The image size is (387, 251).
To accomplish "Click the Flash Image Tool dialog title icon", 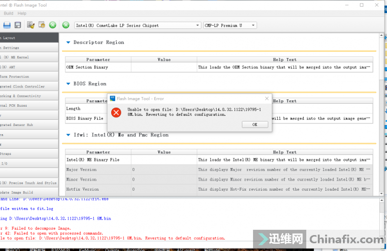I will click(112, 98).
